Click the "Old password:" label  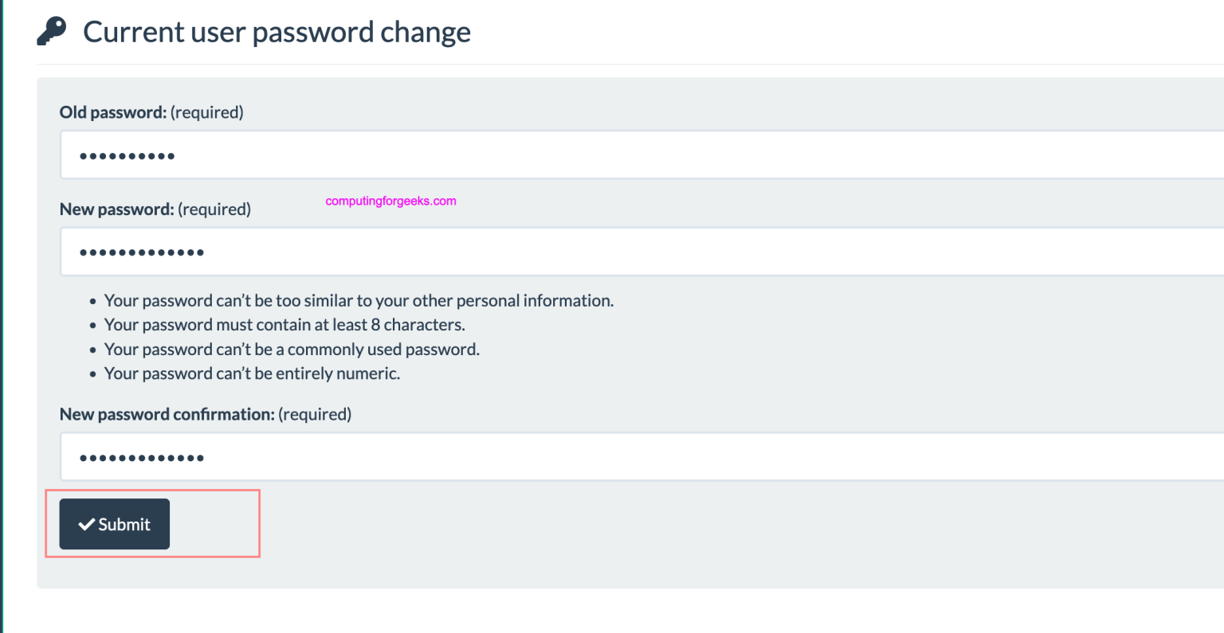112,112
